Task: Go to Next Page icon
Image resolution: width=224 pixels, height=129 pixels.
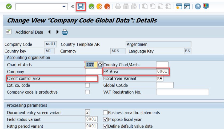Action: tap(160, 7)
